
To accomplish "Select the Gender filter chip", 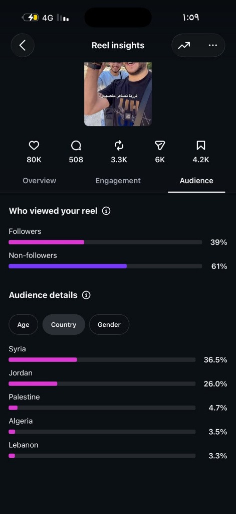I will [x=109, y=325].
